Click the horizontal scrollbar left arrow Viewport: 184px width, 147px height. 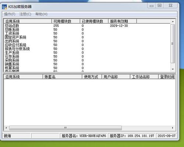point(6,128)
